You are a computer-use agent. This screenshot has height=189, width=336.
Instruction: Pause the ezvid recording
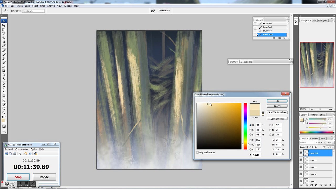tap(20, 184)
